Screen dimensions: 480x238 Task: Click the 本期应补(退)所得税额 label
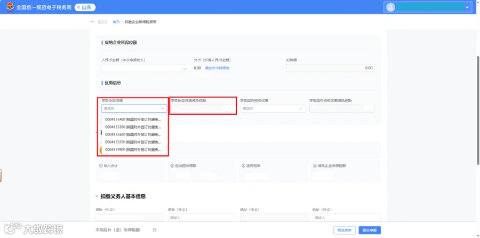117,230
